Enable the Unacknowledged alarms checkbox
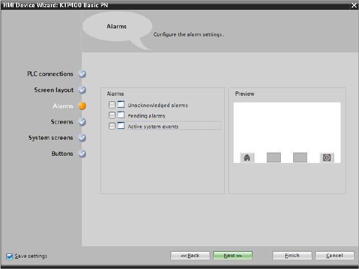This screenshot has height=269, width=359. coord(112,104)
